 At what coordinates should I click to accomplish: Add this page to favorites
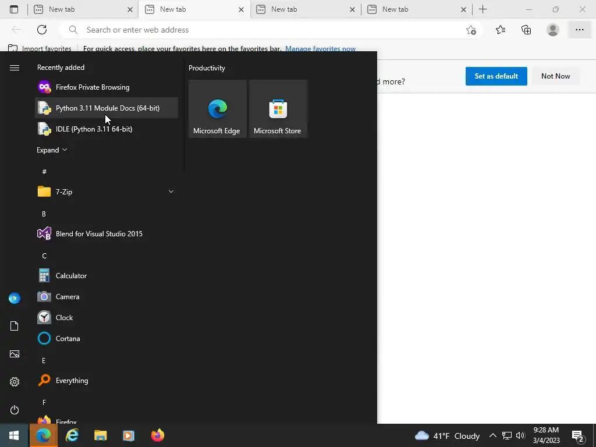click(x=471, y=30)
